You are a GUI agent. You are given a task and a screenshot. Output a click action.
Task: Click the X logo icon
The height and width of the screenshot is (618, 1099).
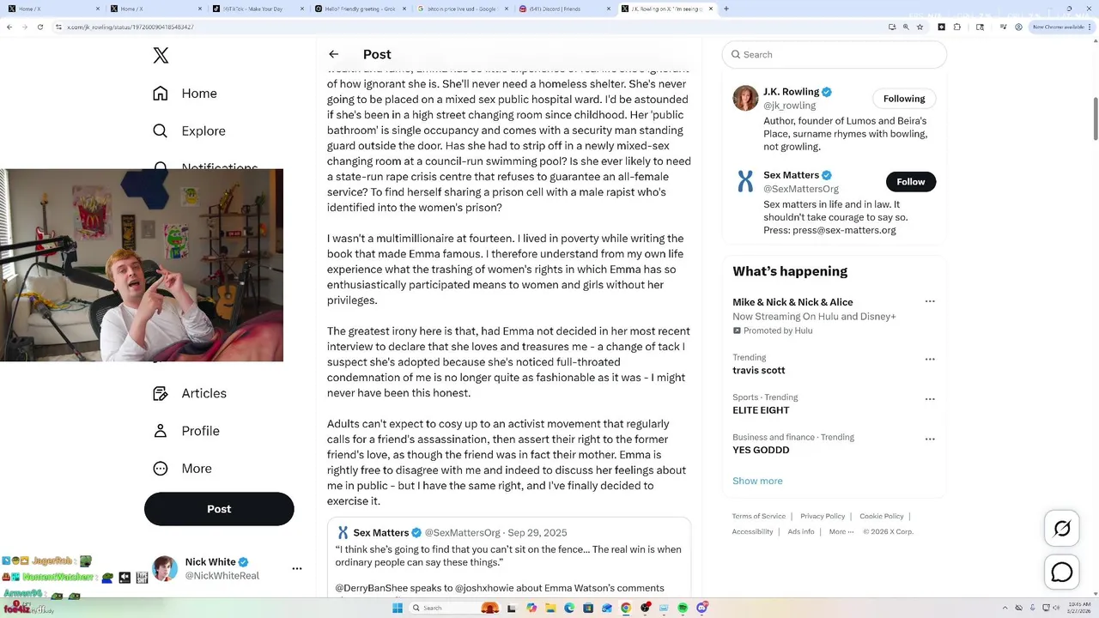click(161, 56)
